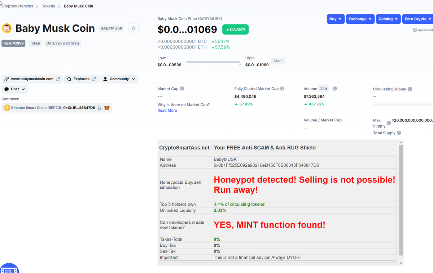Open Fully Diluted Market Cap info icon
Image resolution: width=433 pixels, height=273 pixels.
282,89
